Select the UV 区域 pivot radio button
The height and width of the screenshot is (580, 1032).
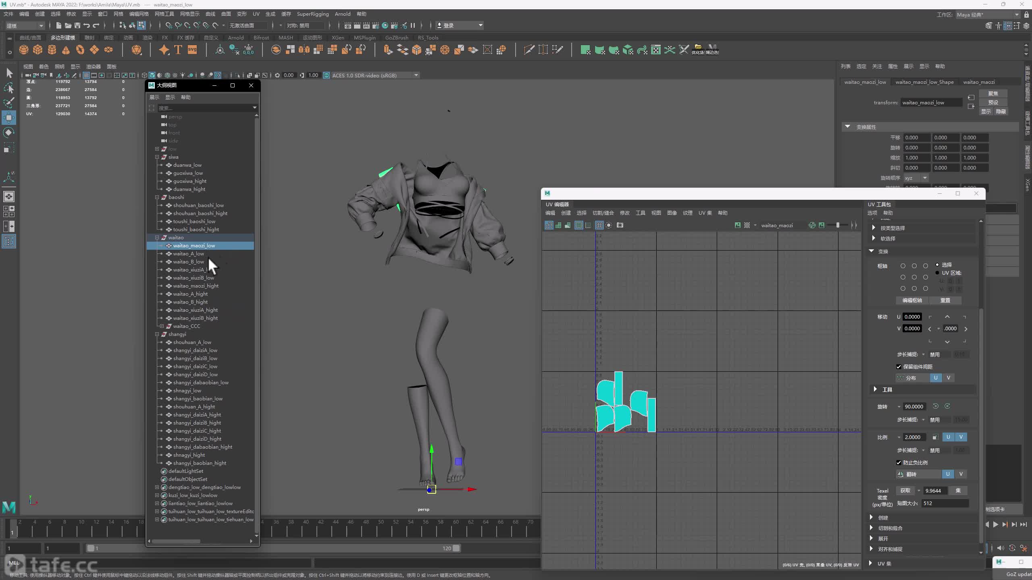coord(937,273)
